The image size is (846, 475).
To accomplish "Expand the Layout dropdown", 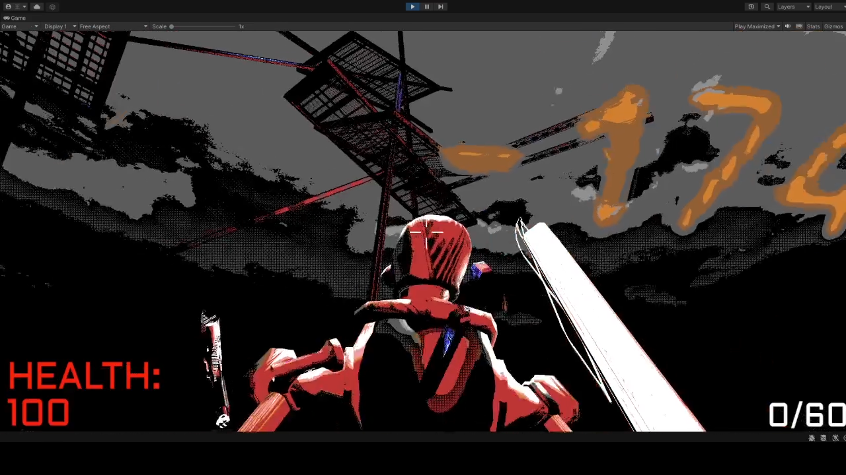I will (829, 7).
